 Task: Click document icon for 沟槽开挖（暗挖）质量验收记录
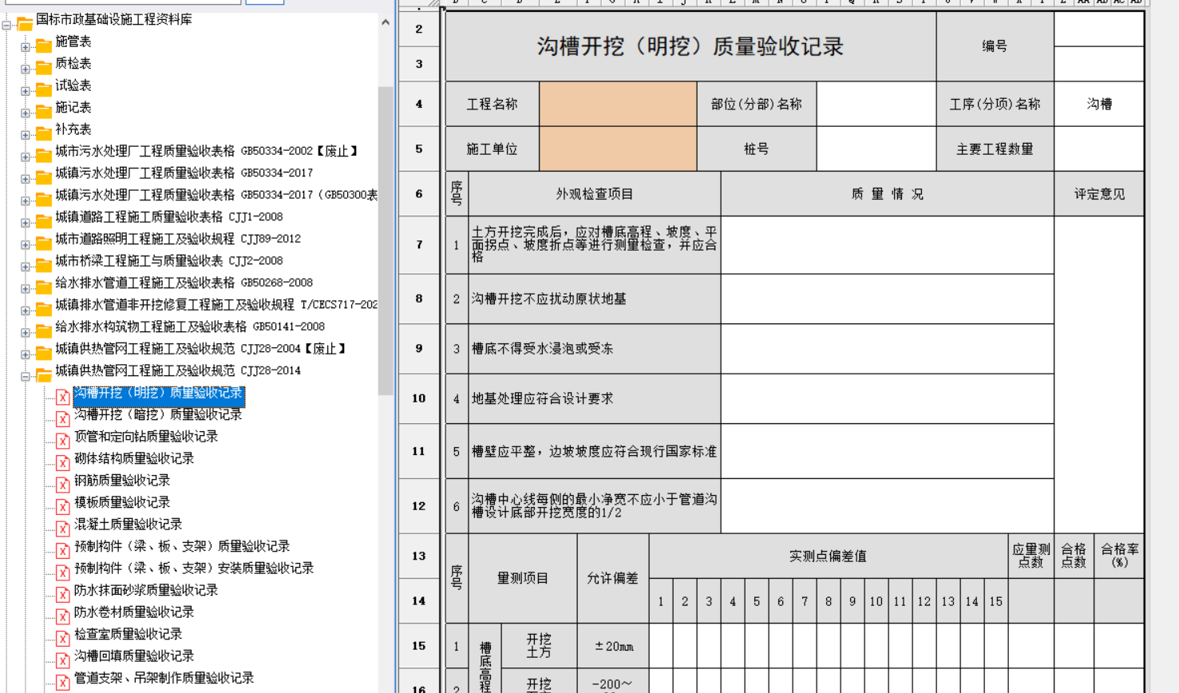click(62, 418)
